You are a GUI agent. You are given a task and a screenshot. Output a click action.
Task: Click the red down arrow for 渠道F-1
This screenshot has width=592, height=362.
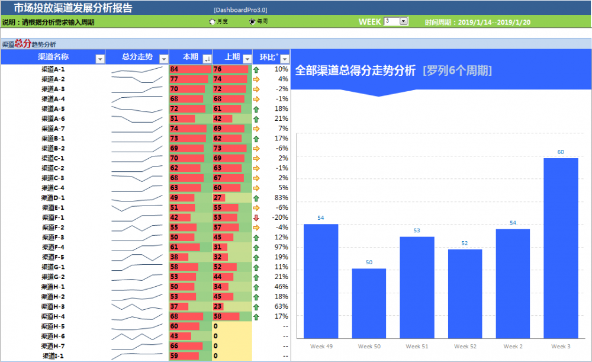tap(256, 218)
